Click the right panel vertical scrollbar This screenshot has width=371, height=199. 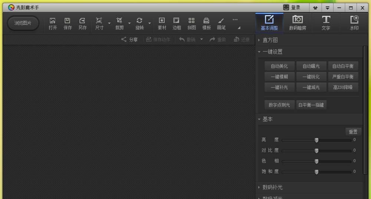pyautogui.click(x=365, y=110)
